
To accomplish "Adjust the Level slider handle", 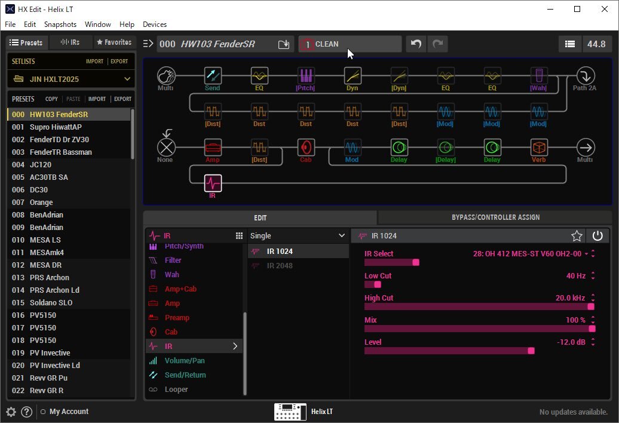I will pos(531,351).
